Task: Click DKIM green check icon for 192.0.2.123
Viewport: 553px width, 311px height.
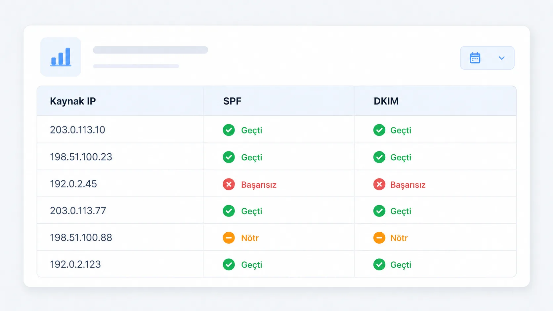Action: click(x=379, y=264)
